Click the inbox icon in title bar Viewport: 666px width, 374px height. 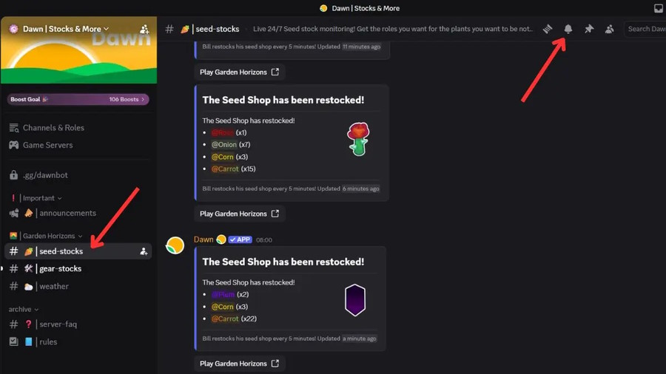point(659,8)
